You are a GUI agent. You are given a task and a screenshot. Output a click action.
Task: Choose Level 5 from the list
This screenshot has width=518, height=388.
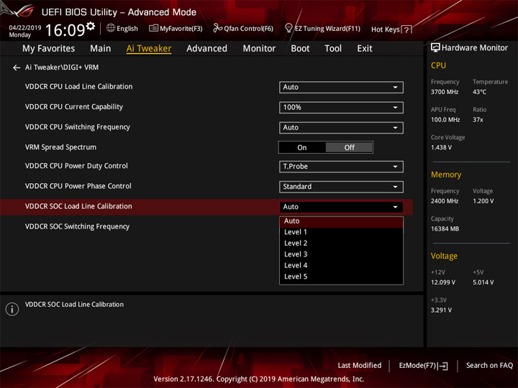pyautogui.click(x=341, y=277)
